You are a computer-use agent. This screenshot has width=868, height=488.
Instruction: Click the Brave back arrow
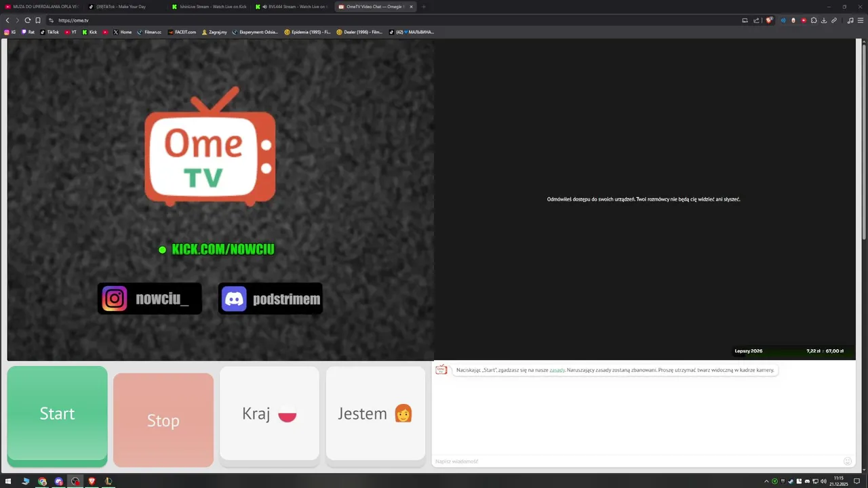point(7,20)
